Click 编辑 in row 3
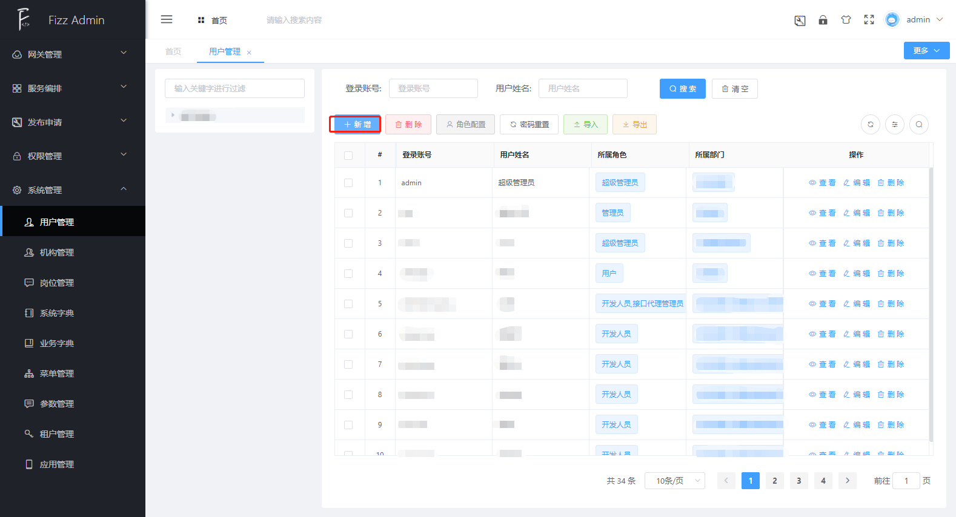This screenshot has width=956, height=517. pos(857,243)
